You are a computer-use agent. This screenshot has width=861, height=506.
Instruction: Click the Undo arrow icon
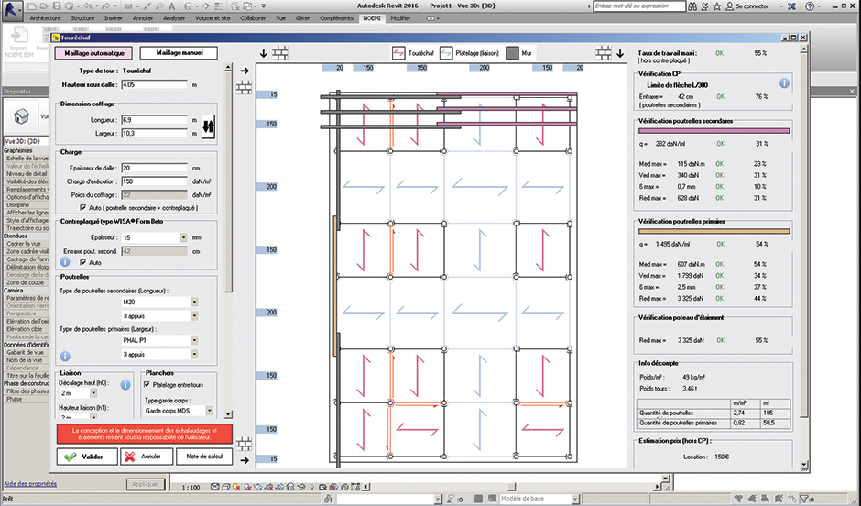(x=87, y=6)
